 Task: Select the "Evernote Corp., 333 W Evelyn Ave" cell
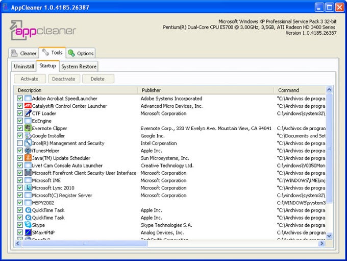(x=206, y=128)
